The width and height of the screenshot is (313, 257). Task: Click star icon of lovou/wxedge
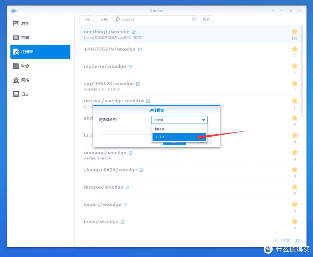click(295, 221)
